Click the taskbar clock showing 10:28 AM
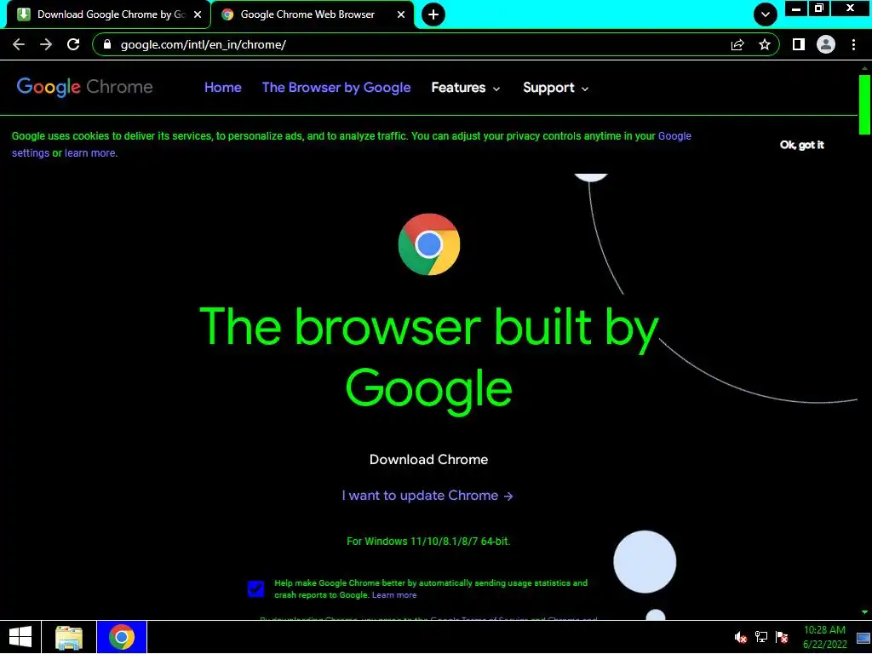 tap(824, 637)
